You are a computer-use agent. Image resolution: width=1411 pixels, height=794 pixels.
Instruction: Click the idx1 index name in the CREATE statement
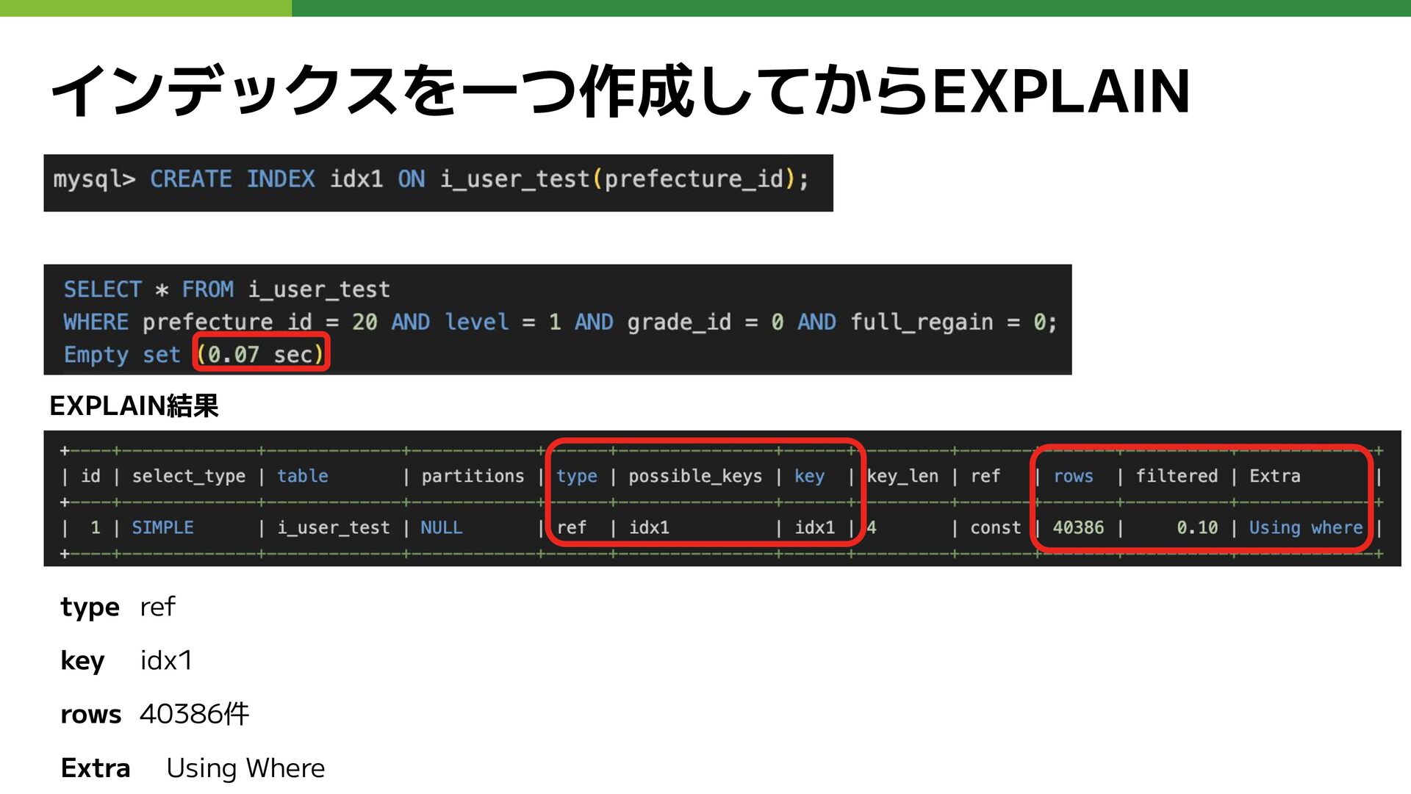coord(356,179)
